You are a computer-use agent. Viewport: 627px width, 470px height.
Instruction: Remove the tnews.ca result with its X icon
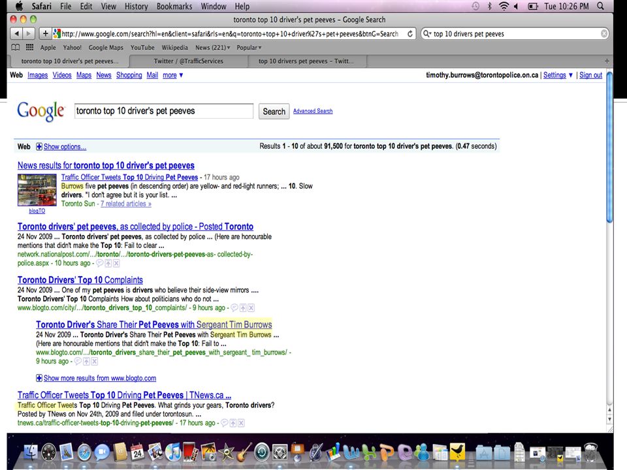(241, 423)
